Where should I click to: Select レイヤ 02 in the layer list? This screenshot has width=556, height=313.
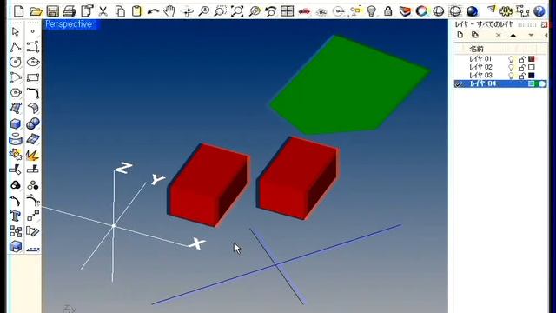(480, 67)
